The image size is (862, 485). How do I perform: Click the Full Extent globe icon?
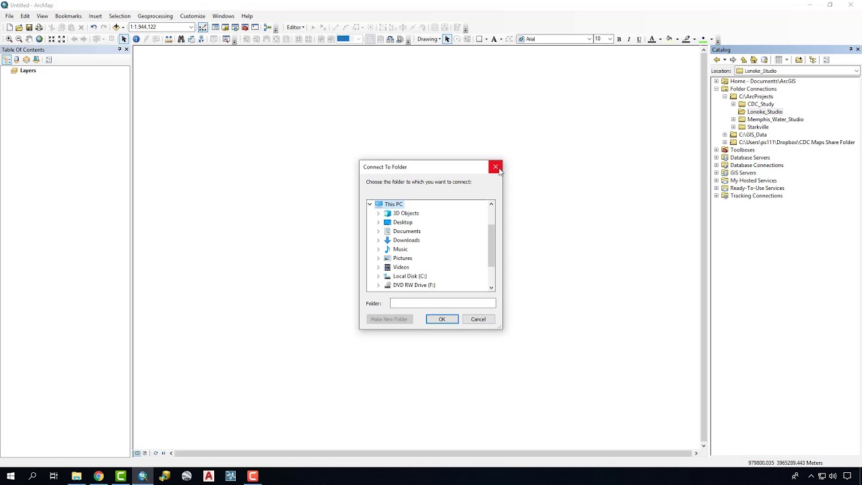[x=39, y=39]
